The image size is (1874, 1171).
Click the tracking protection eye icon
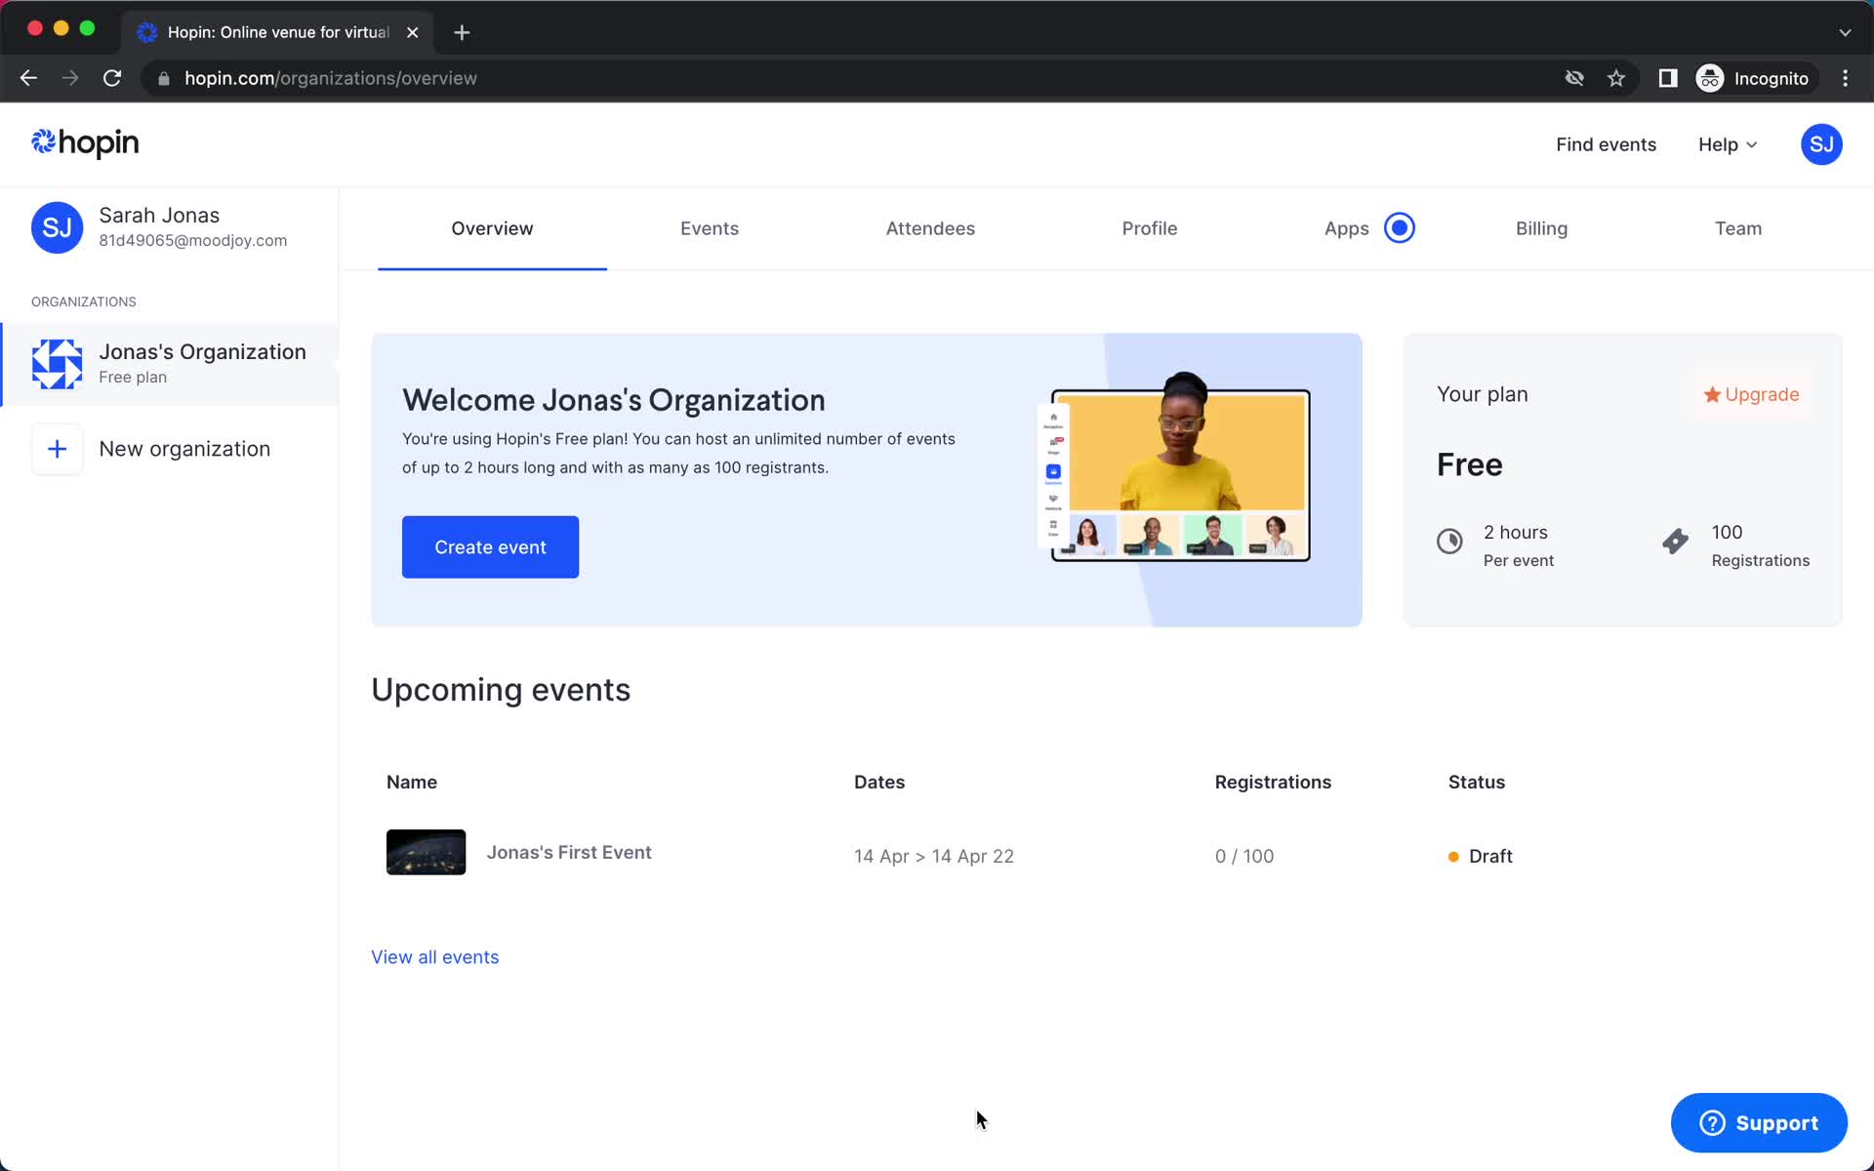click(1574, 78)
